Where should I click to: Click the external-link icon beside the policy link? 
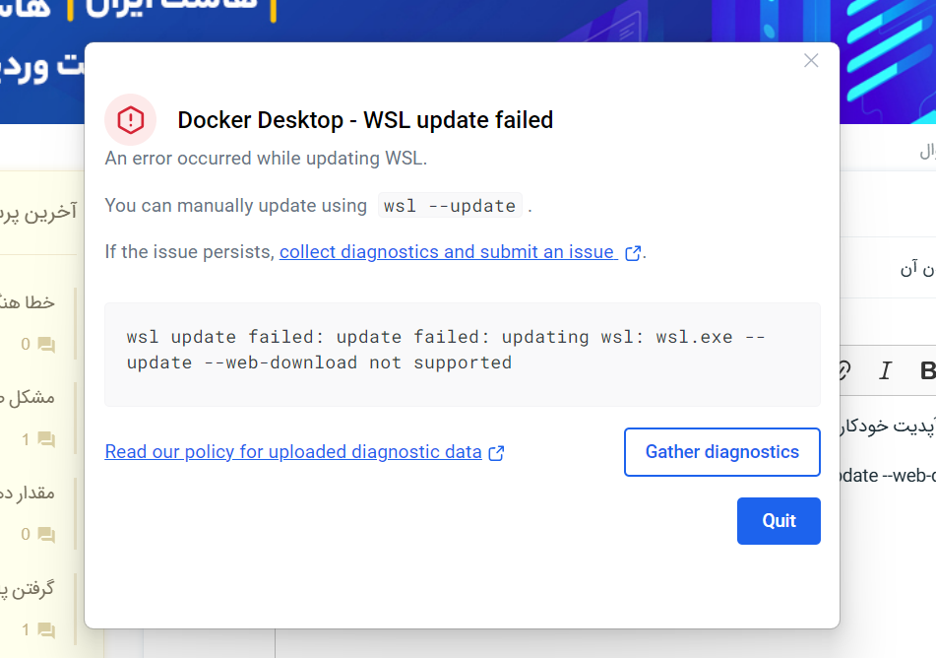[496, 453]
